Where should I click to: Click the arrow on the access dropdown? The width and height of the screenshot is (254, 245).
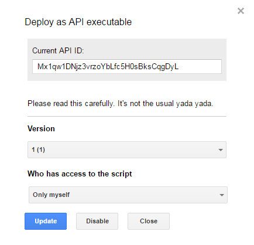(x=222, y=195)
